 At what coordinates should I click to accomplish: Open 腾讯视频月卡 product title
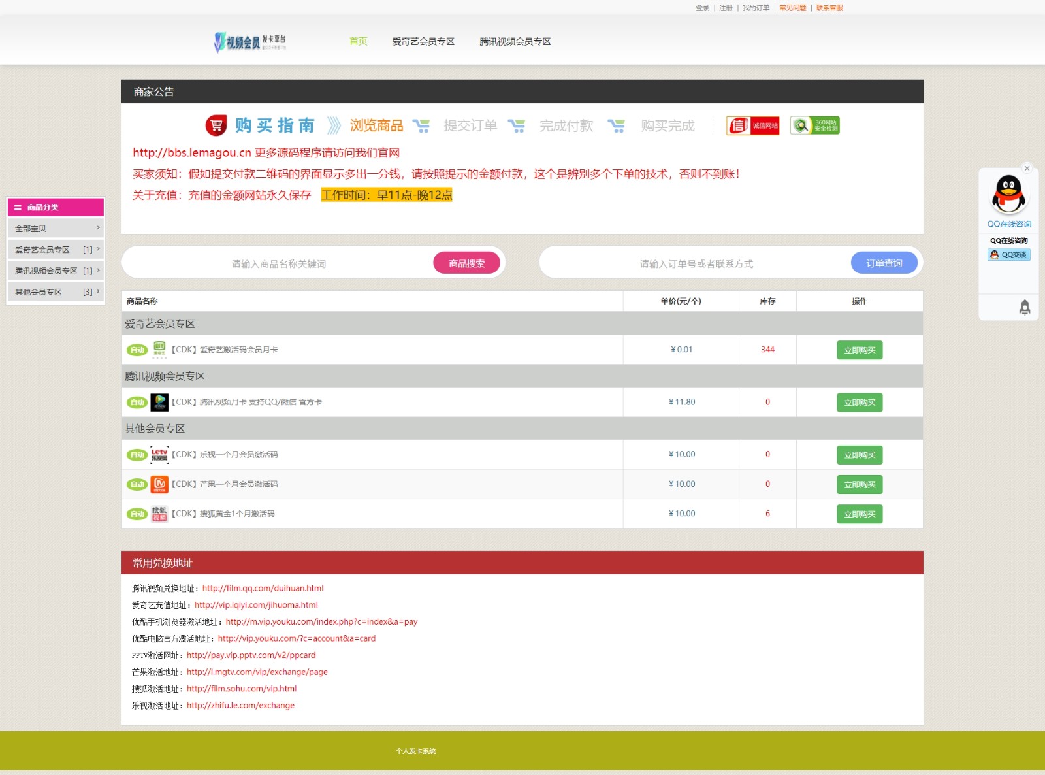247,402
